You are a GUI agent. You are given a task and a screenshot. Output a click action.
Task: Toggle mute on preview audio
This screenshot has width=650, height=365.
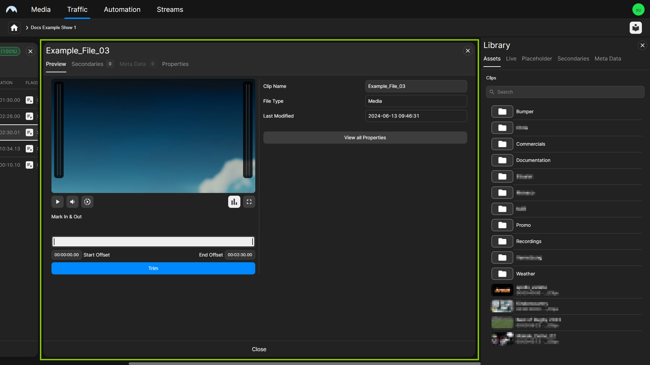click(x=73, y=201)
